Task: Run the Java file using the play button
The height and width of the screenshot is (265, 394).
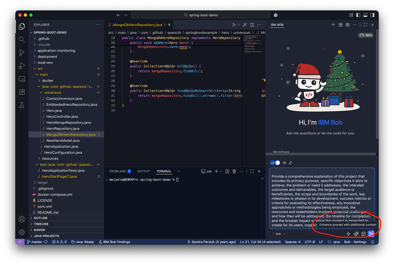Action: point(234,25)
